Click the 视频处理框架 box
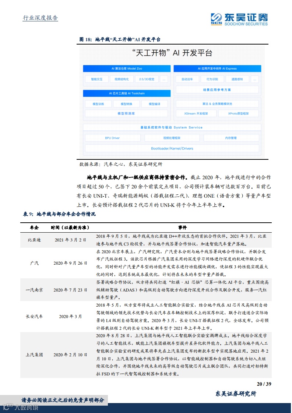Image resolution: width=292 pixels, height=413 pixels. [172, 138]
